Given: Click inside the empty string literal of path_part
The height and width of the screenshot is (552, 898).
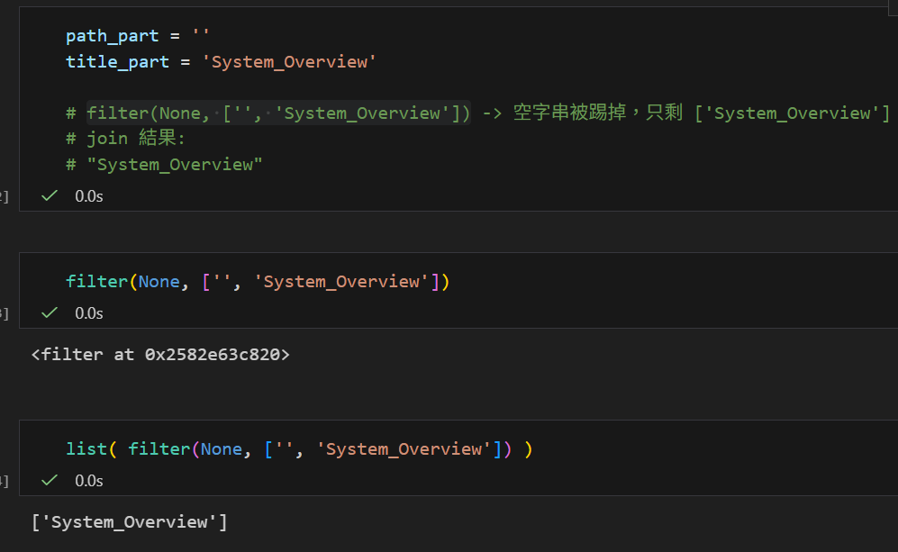Looking at the screenshot, I should pos(198,35).
